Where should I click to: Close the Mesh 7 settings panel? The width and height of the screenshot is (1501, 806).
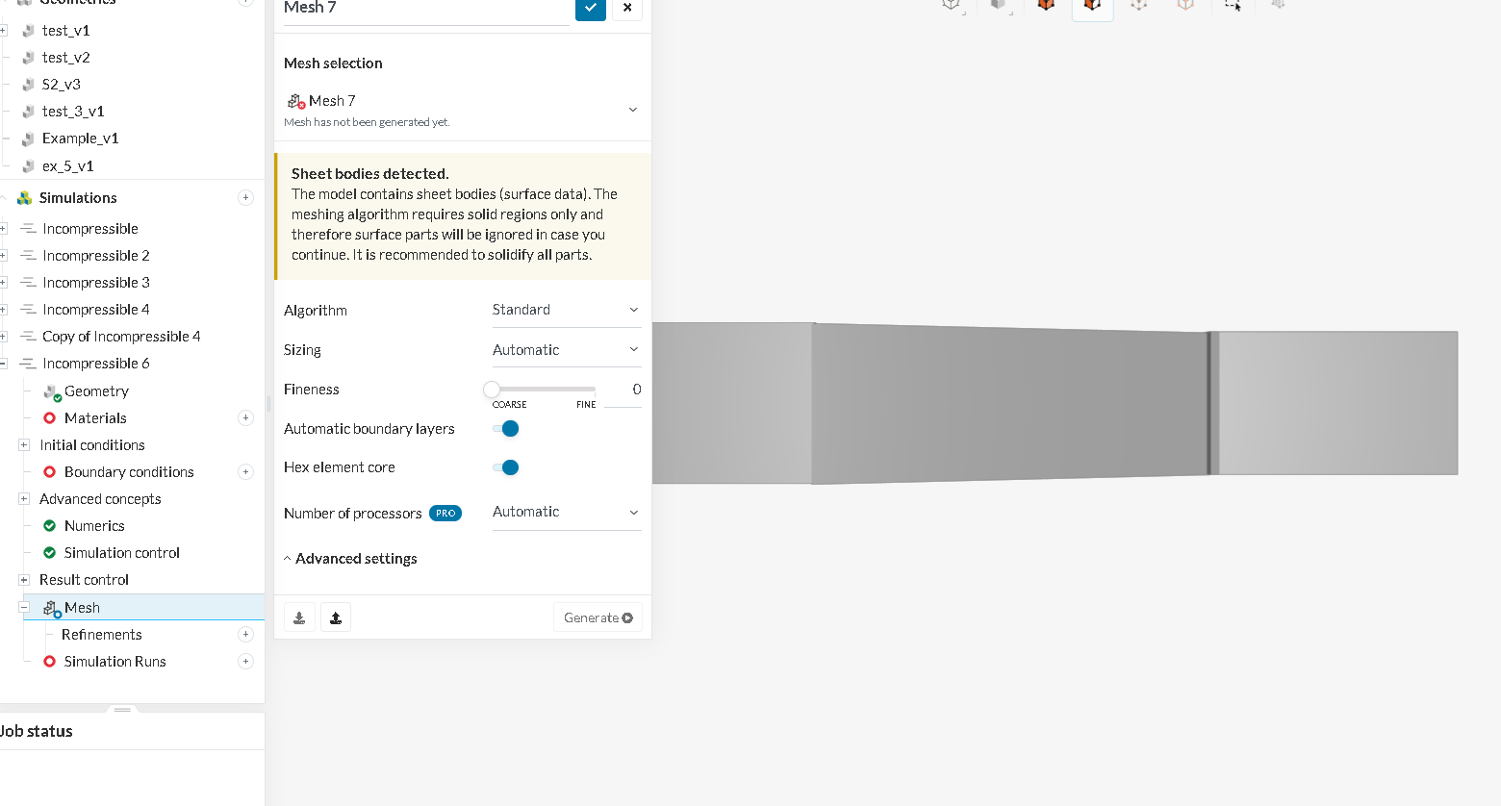627,8
